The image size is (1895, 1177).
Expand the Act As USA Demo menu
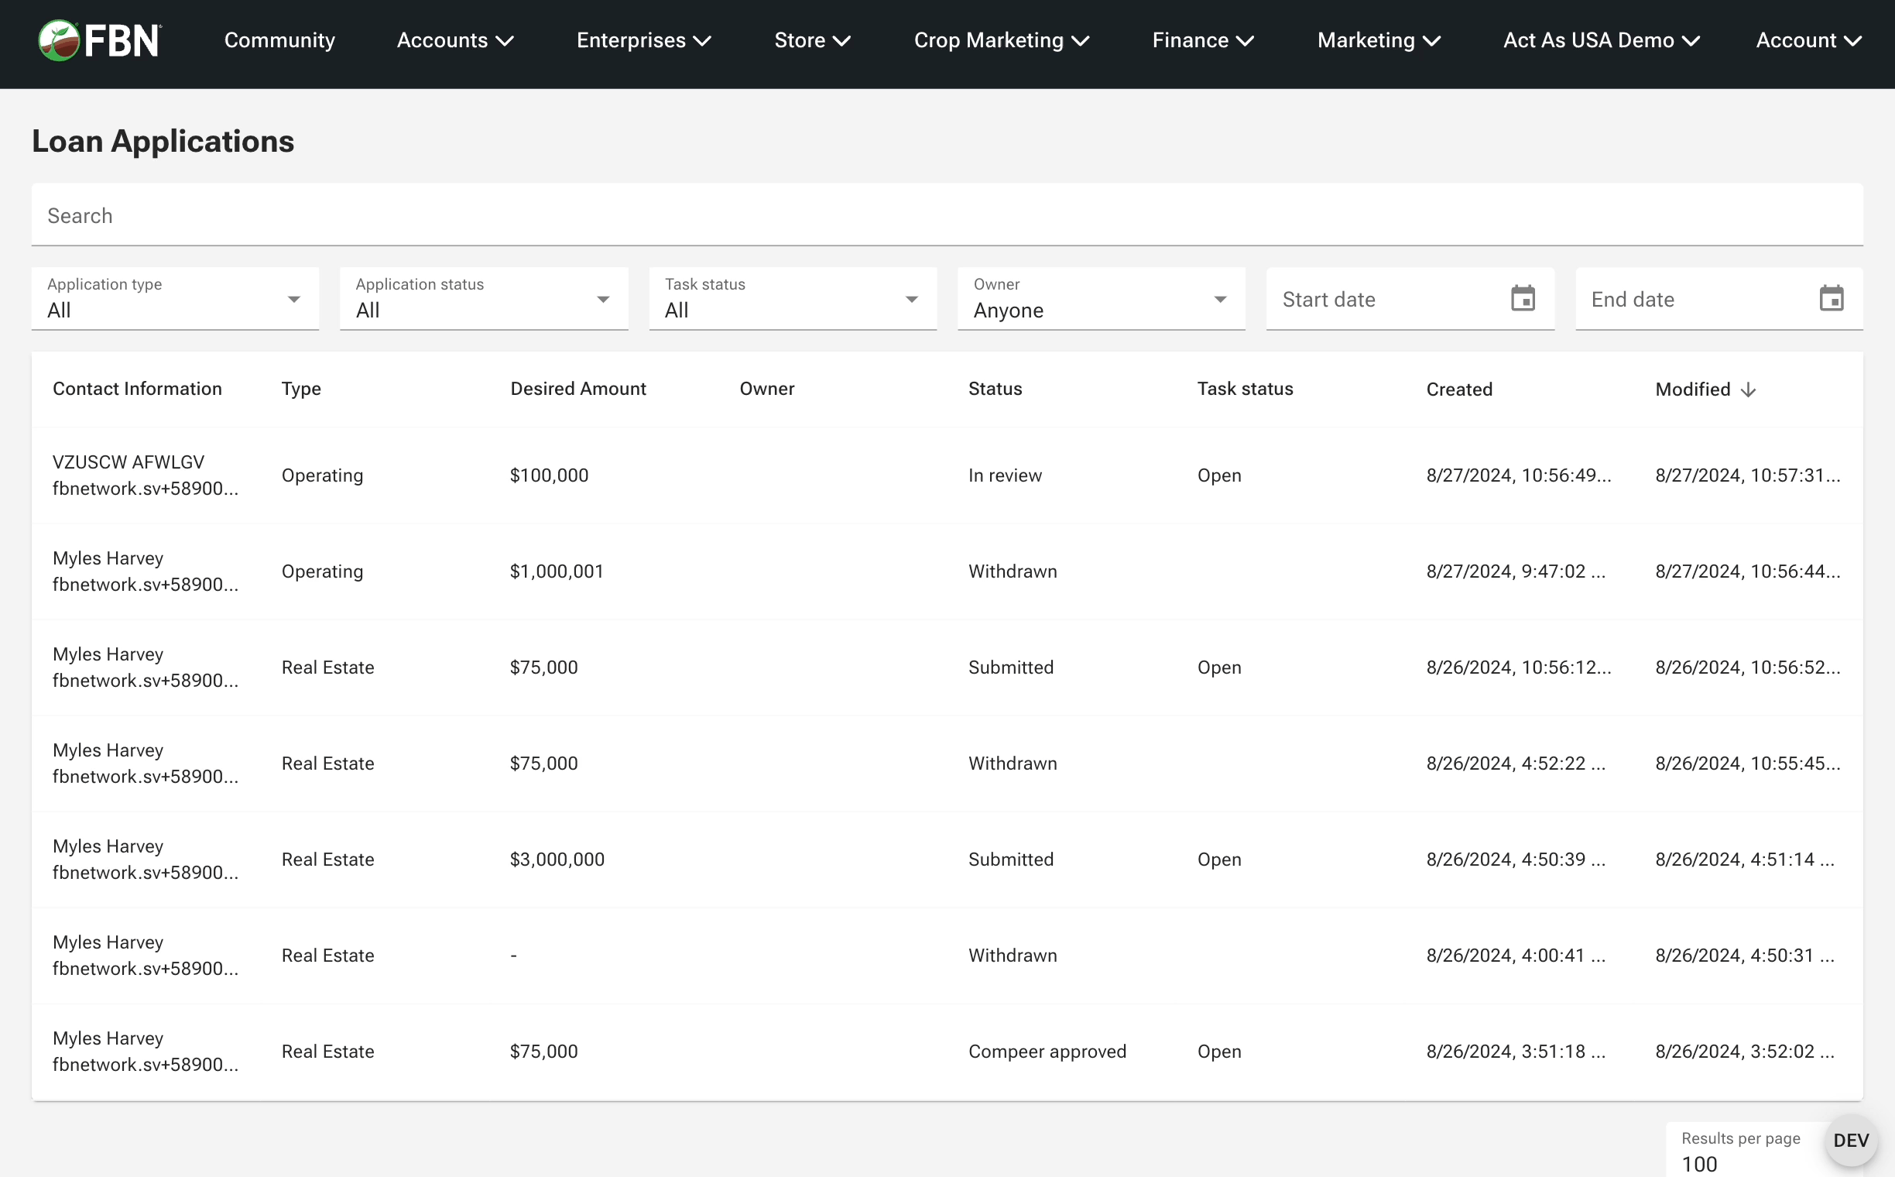point(1601,40)
